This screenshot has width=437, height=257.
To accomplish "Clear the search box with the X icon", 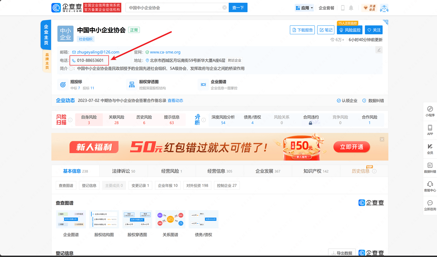I will pos(225,8).
